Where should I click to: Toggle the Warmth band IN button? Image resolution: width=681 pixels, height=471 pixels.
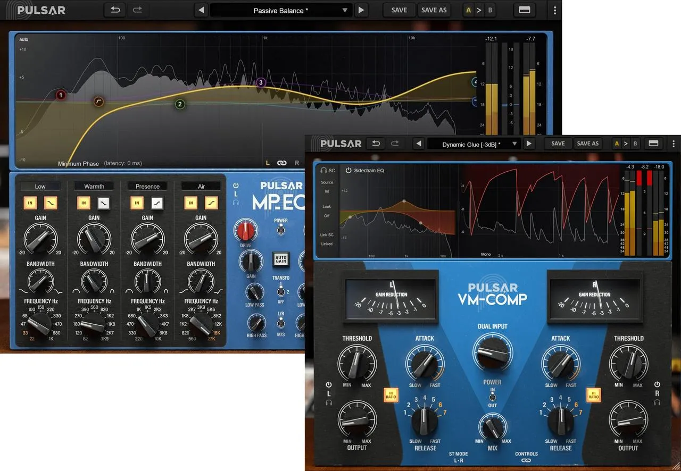[x=84, y=203]
